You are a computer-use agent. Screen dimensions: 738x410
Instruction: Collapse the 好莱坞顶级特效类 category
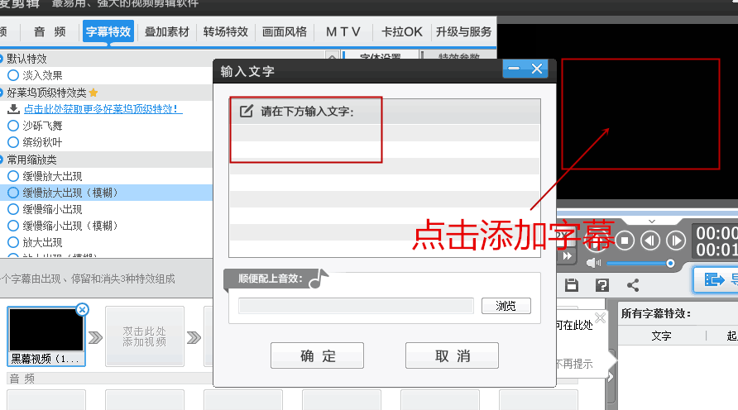(2, 93)
